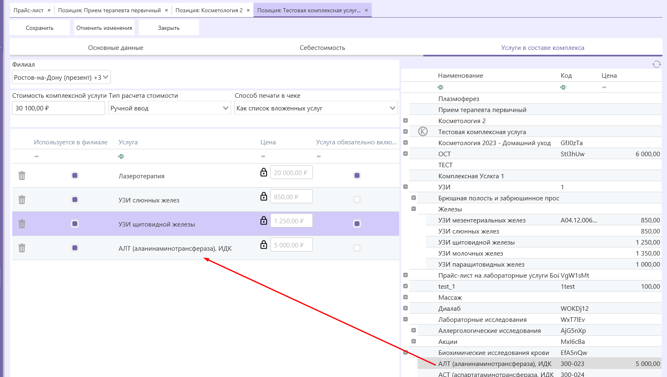Toggle the lock icon beside 5 000,00 price
Screen dimensions: 667x377
coord(264,245)
